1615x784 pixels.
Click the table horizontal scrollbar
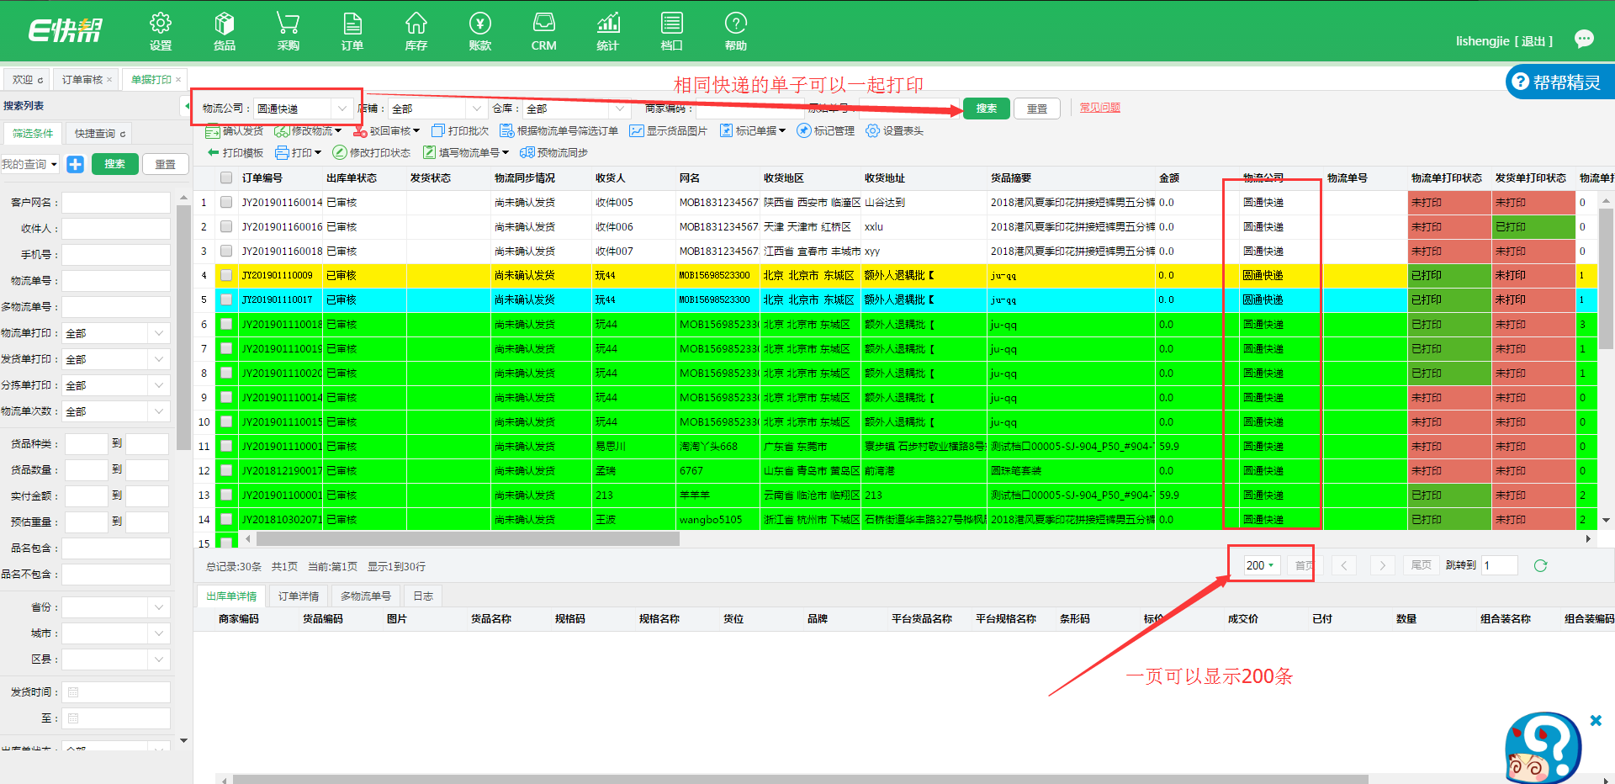468,539
